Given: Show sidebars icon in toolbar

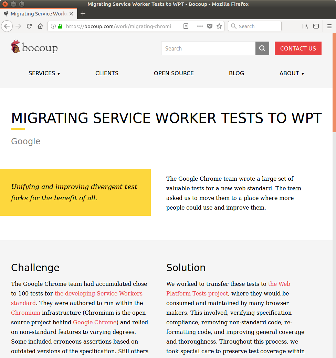Looking at the screenshot, I should click(316, 26).
